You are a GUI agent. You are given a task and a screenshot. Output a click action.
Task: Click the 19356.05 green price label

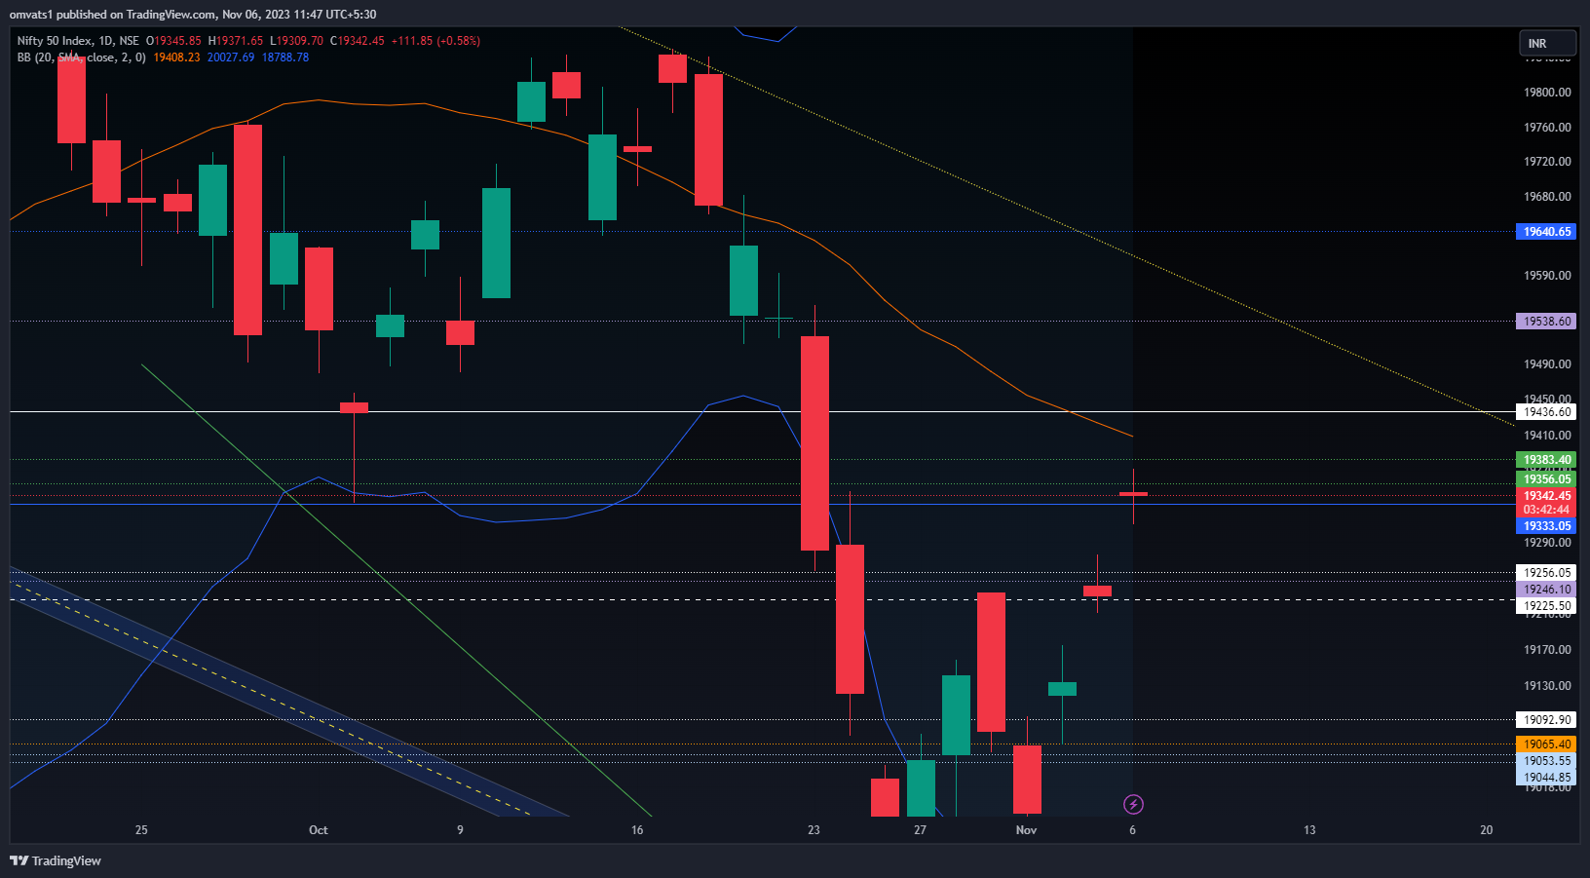[1546, 478]
